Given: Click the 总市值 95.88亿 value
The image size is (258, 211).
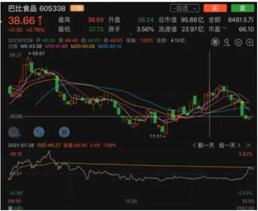Looking at the screenshot, I should click(x=192, y=20).
